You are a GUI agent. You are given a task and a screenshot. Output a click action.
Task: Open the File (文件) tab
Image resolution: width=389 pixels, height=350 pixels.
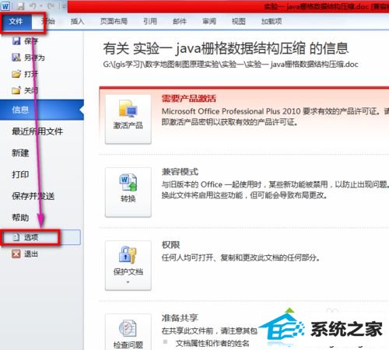click(x=16, y=21)
